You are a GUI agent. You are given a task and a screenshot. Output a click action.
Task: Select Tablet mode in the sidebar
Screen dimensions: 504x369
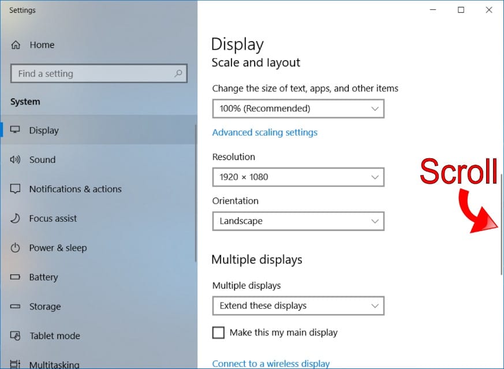point(54,336)
